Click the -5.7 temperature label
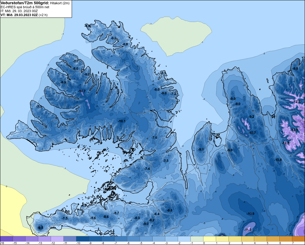 116,213
